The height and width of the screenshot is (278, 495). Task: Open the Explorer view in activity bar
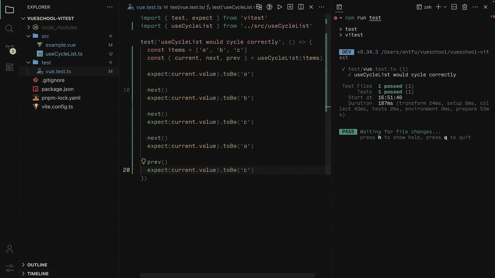[x=10, y=10]
